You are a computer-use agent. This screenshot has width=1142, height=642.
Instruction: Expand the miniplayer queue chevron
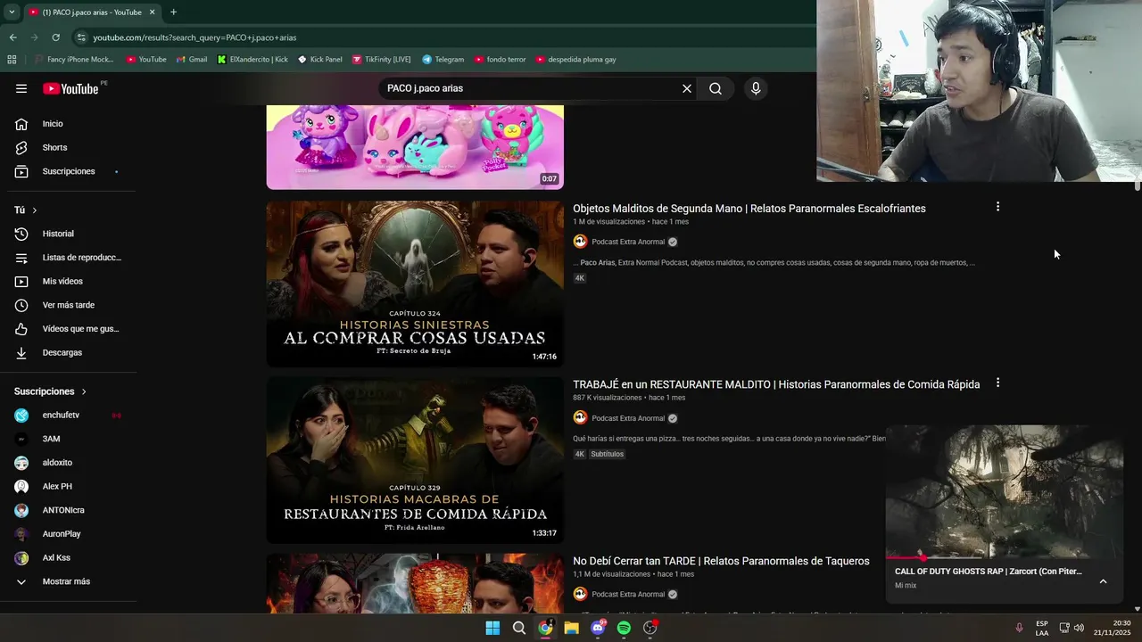pyautogui.click(x=1103, y=581)
